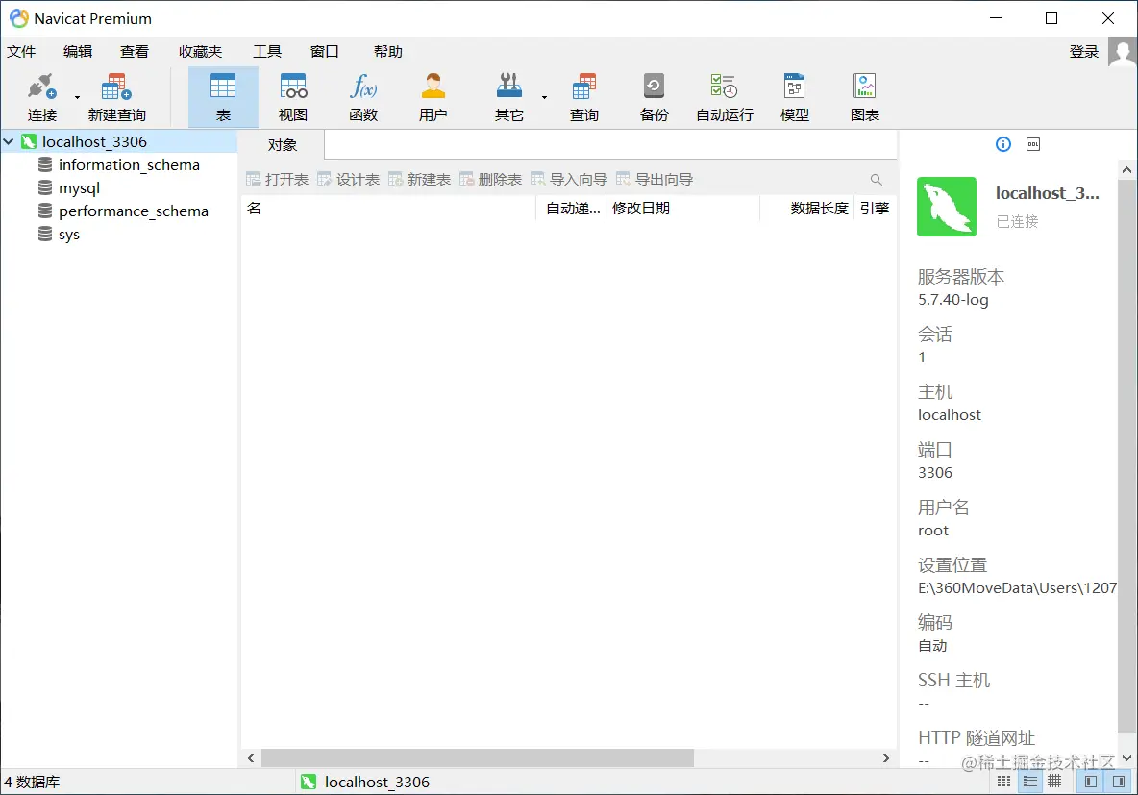This screenshot has height=795, width=1138.
Task: Open the 用户 users icon
Action: 433,97
